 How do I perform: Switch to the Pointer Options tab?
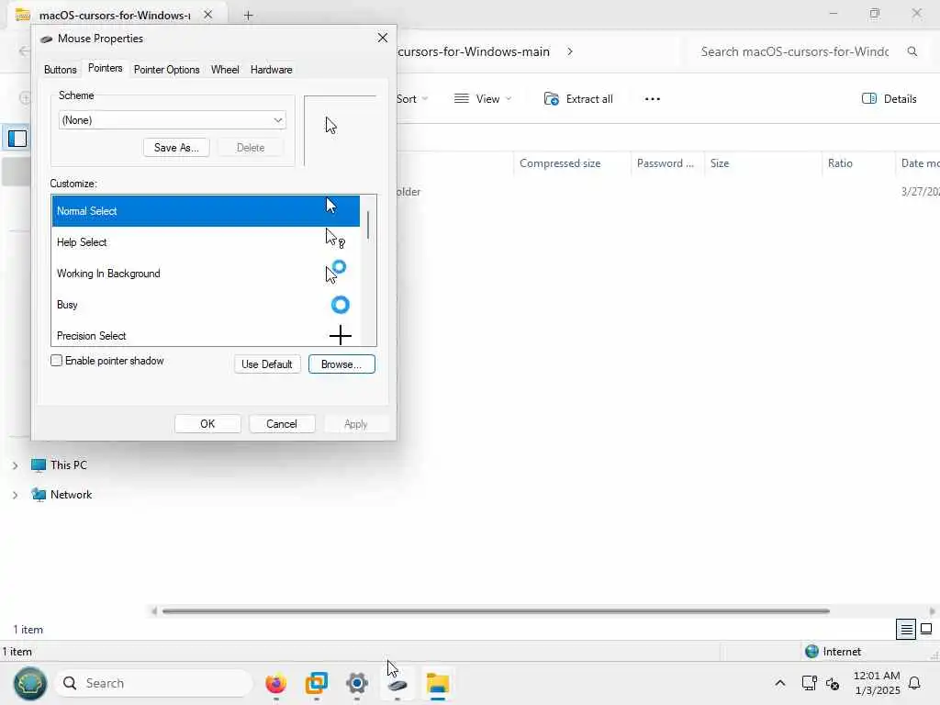click(x=167, y=70)
